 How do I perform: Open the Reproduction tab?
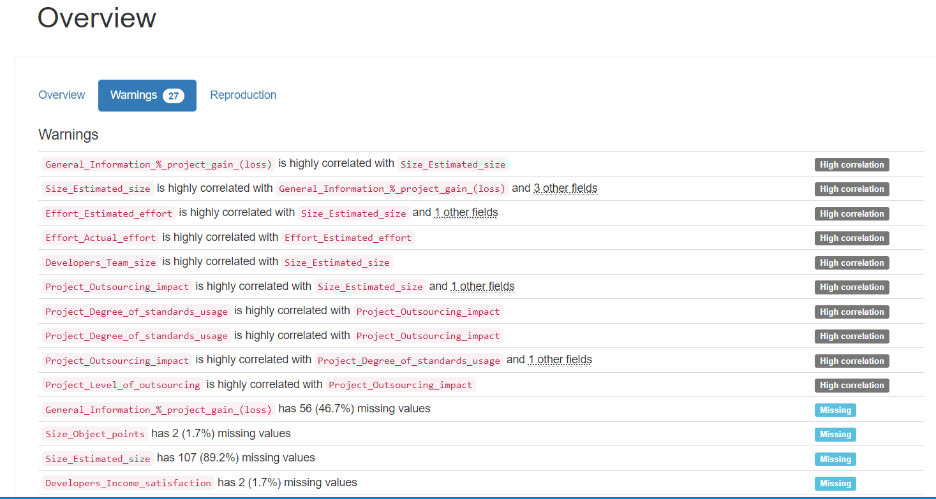coord(243,95)
